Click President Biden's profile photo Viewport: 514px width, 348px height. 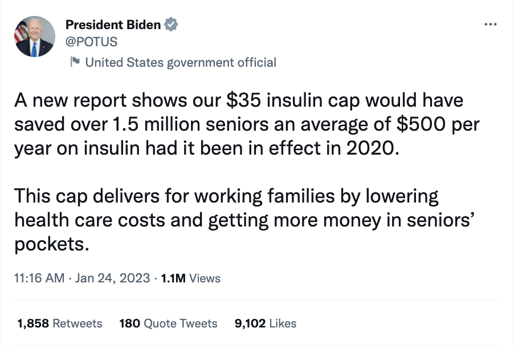(x=35, y=37)
